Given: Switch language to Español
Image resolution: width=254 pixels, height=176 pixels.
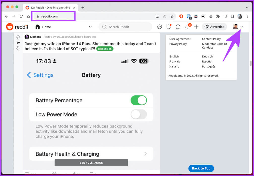Looking at the screenshot, I should [207, 62].
